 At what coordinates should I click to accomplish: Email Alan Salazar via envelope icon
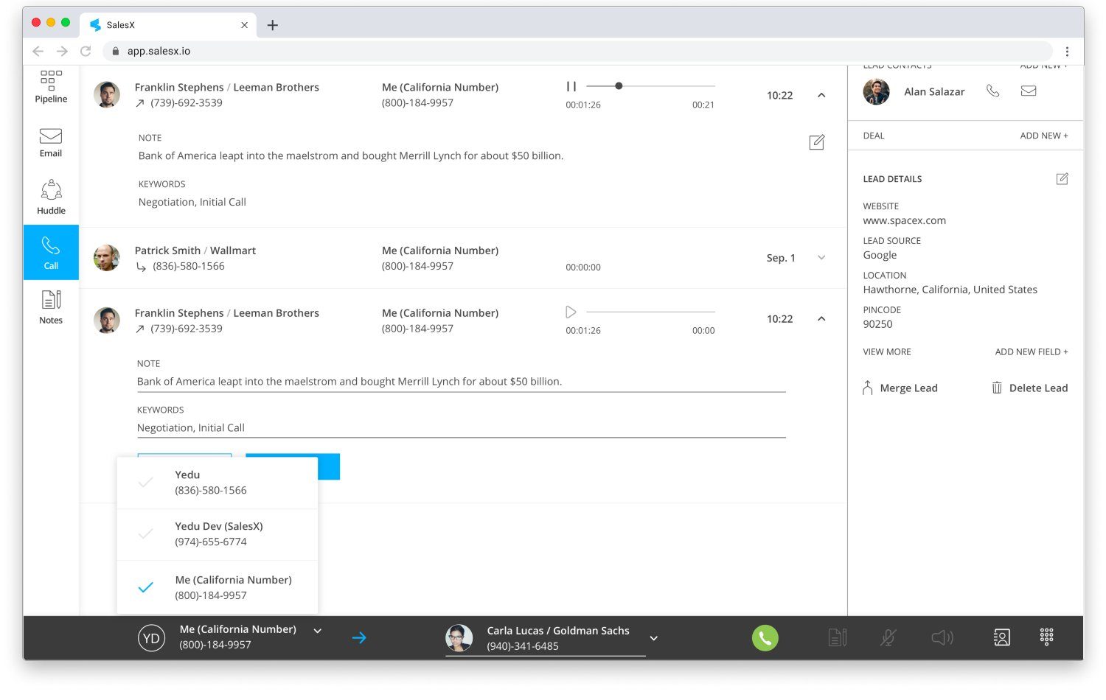(1029, 91)
